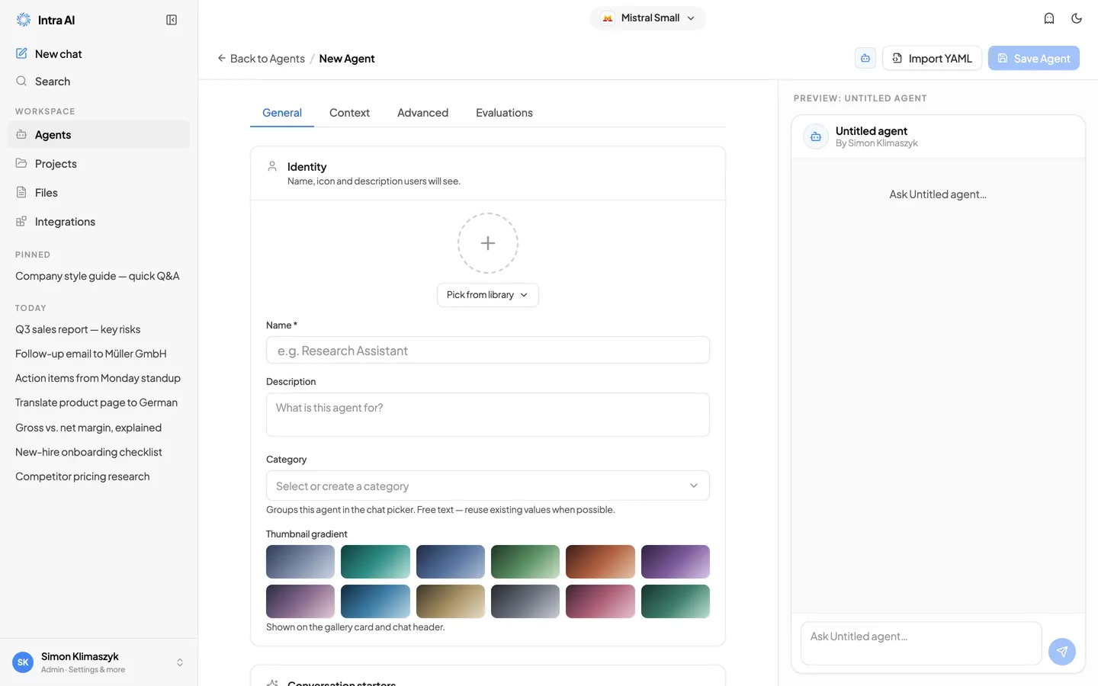This screenshot has width=1098, height=686.
Task: Open the Integrations workspace section
Action: [x=98, y=222]
